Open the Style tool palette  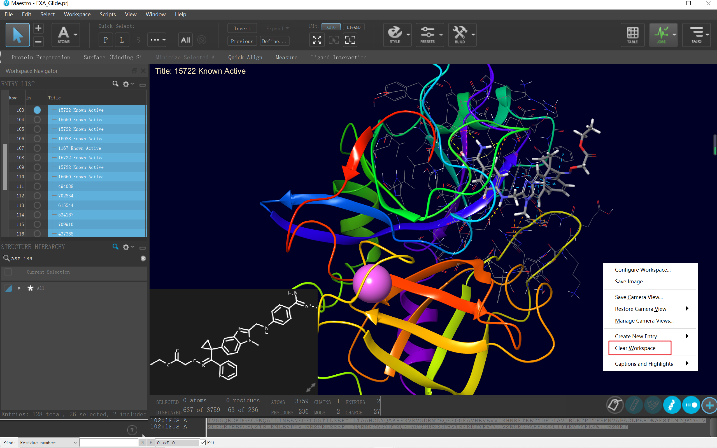(395, 35)
